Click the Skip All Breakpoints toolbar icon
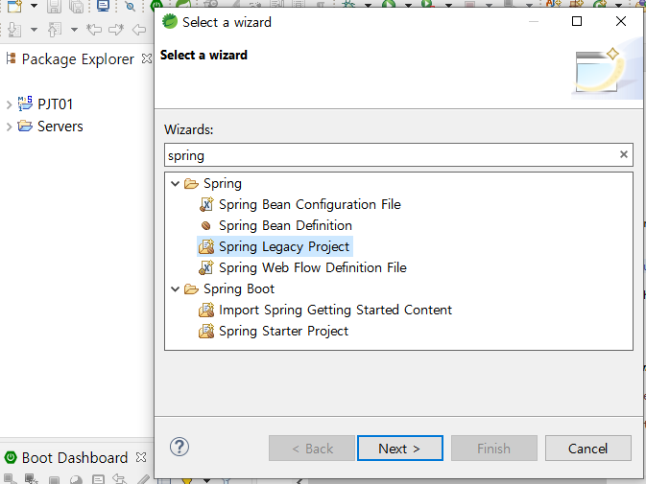The height and width of the screenshot is (484, 646). coord(131,6)
